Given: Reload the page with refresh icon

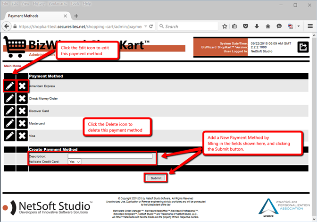Looking at the screenshot, I should pos(151,26).
